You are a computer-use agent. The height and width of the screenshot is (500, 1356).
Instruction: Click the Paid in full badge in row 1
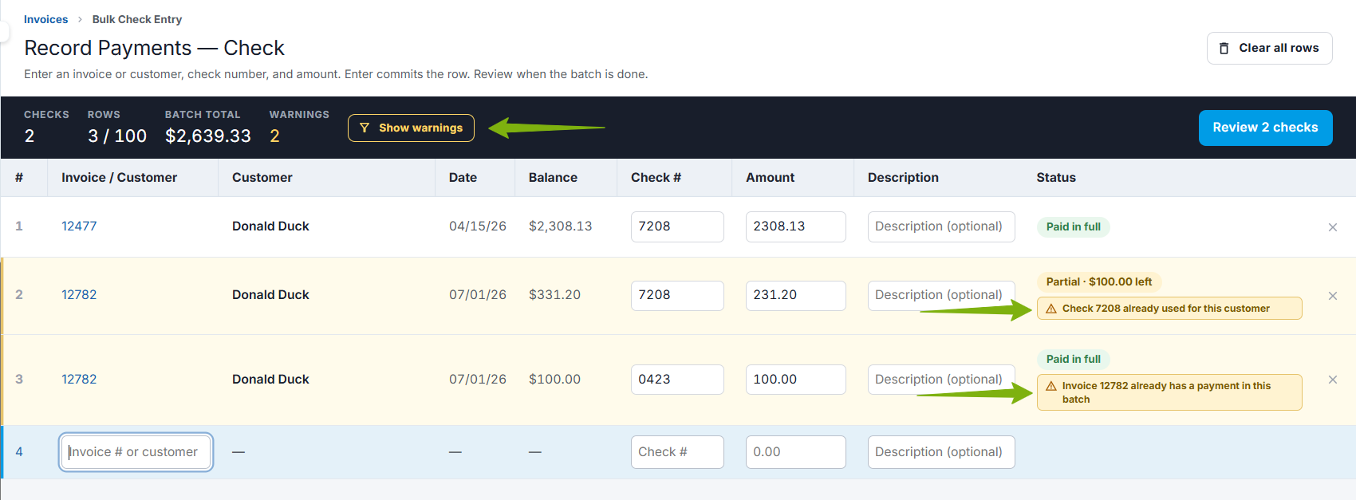pyautogui.click(x=1073, y=226)
